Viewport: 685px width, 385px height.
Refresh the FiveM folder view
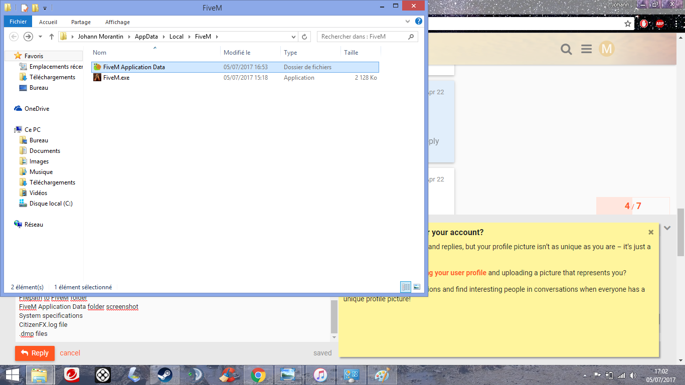pos(305,37)
